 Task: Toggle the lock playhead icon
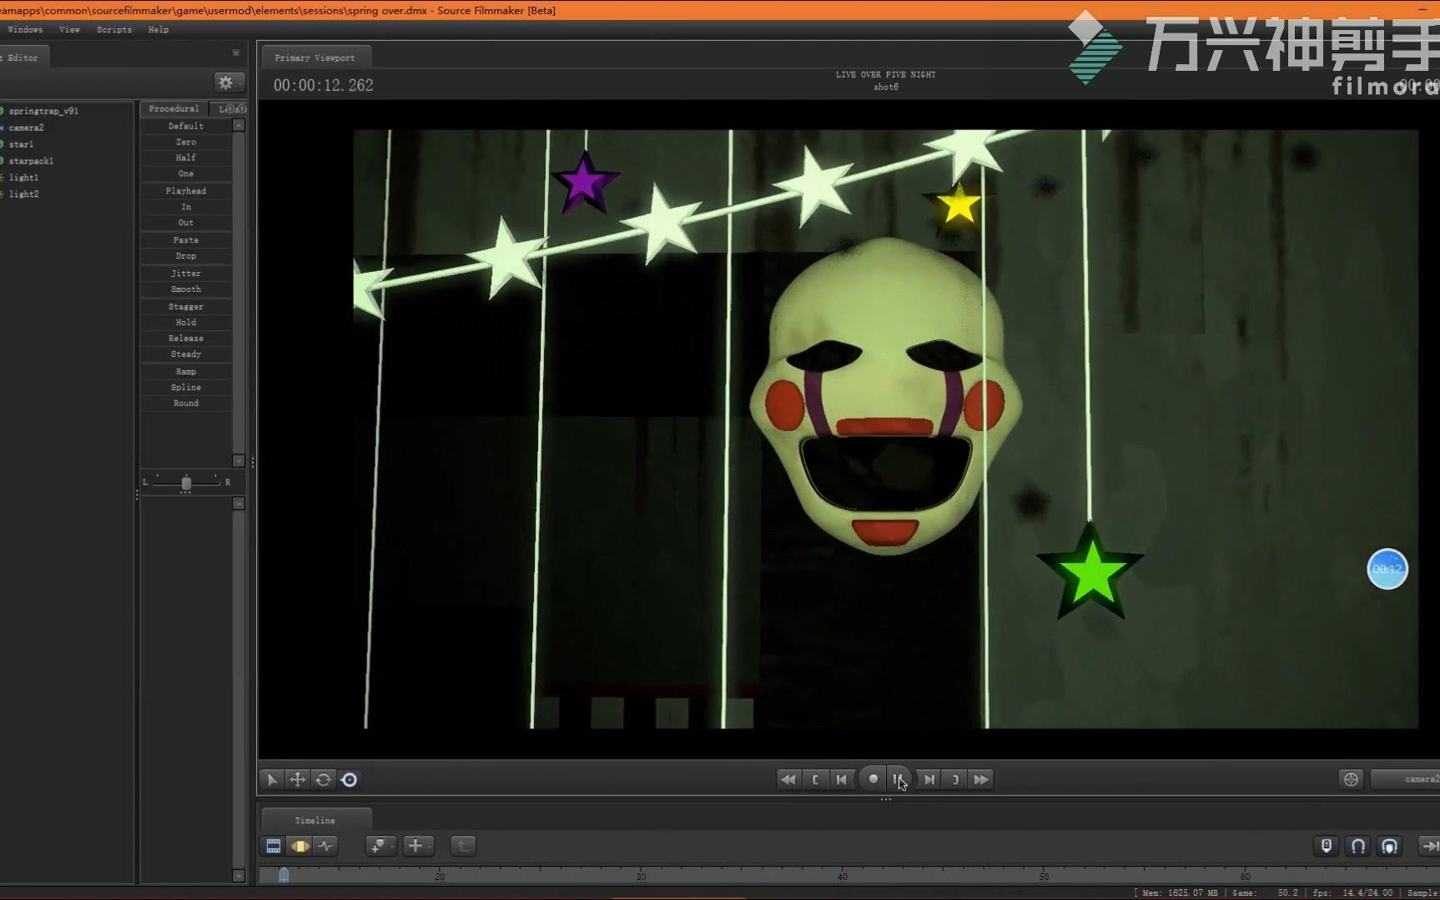[1327, 846]
